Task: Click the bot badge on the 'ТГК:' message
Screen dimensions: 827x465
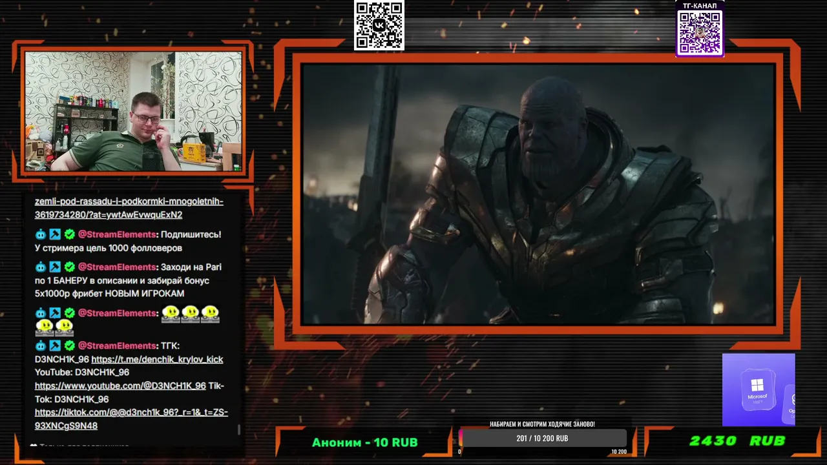Action: coord(40,346)
